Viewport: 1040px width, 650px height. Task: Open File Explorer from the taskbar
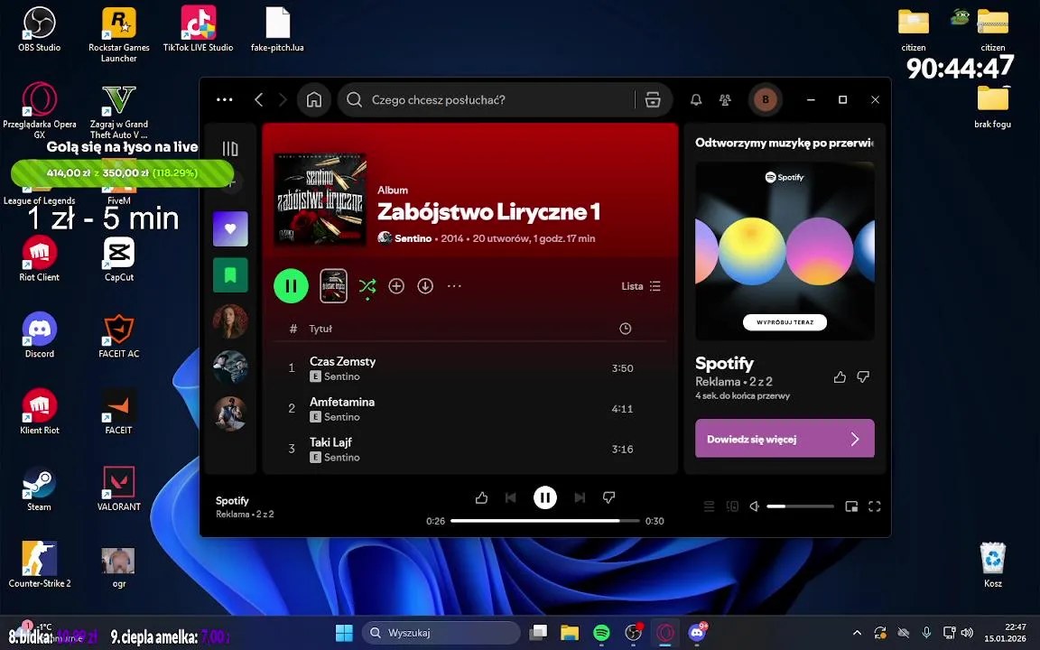[570, 633]
